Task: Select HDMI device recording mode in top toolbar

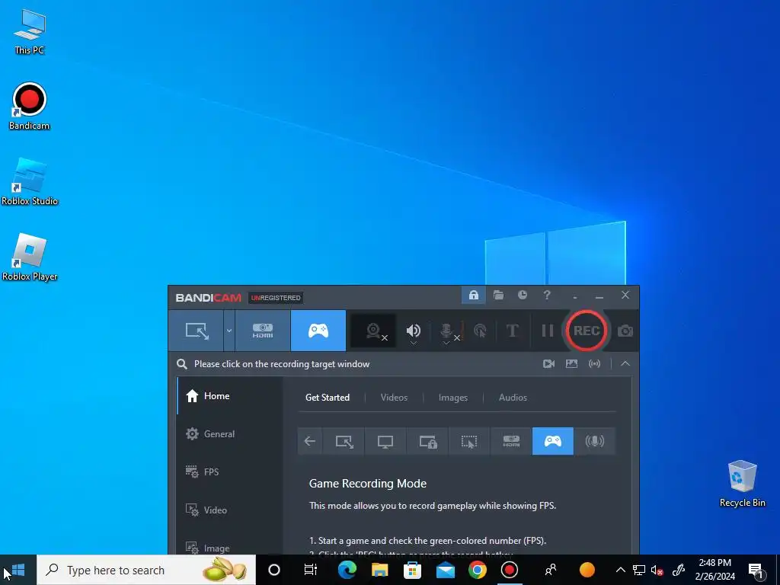Action: pyautogui.click(x=263, y=331)
